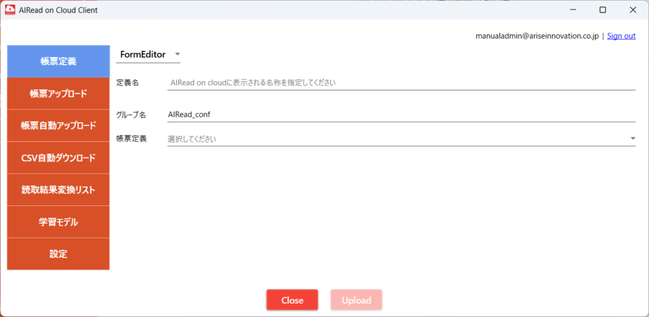
Task: Switch to 帳票自動アップロード in the sidebar
Action: pyautogui.click(x=58, y=126)
